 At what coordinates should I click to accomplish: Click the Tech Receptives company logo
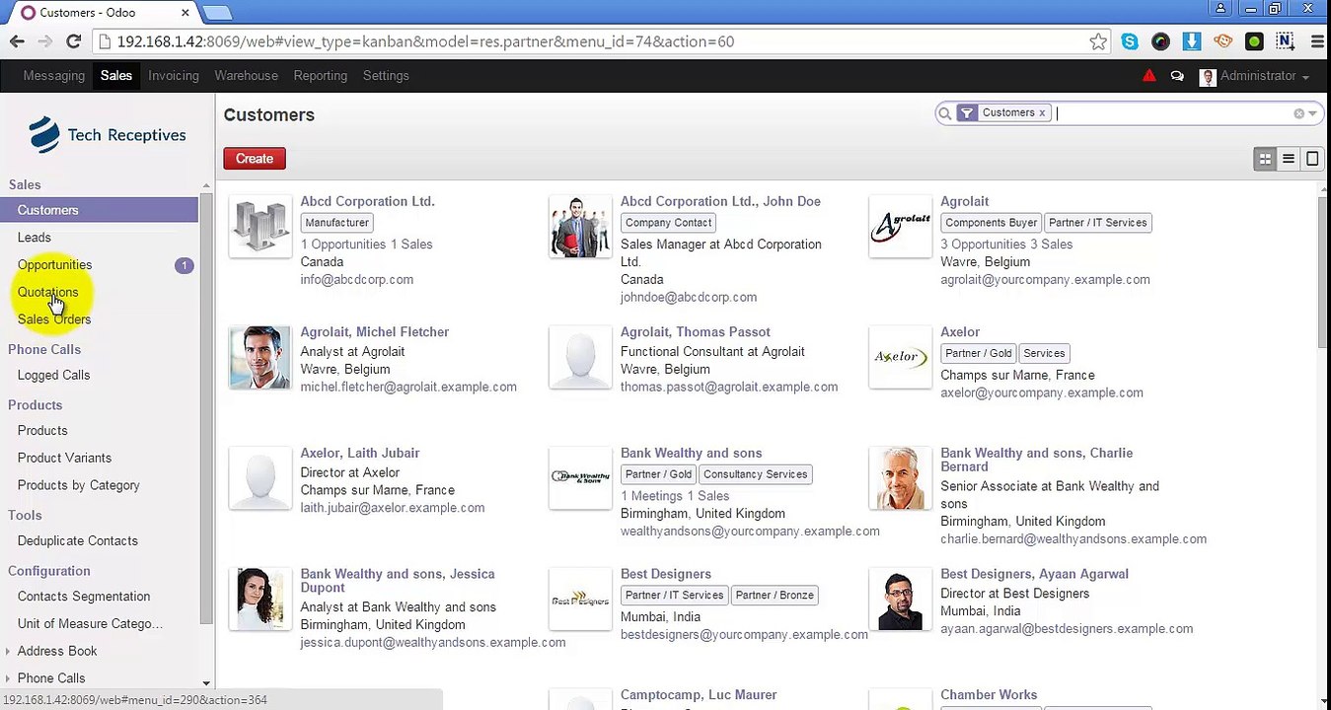[x=108, y=135]
